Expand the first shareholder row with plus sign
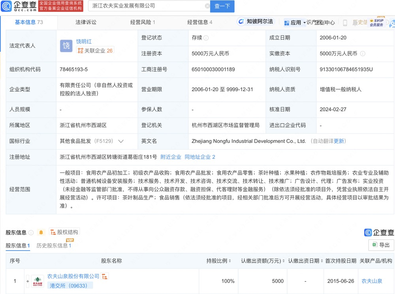Image resolution: width=395 pixels, height=294 pixels. coord(27,281)
